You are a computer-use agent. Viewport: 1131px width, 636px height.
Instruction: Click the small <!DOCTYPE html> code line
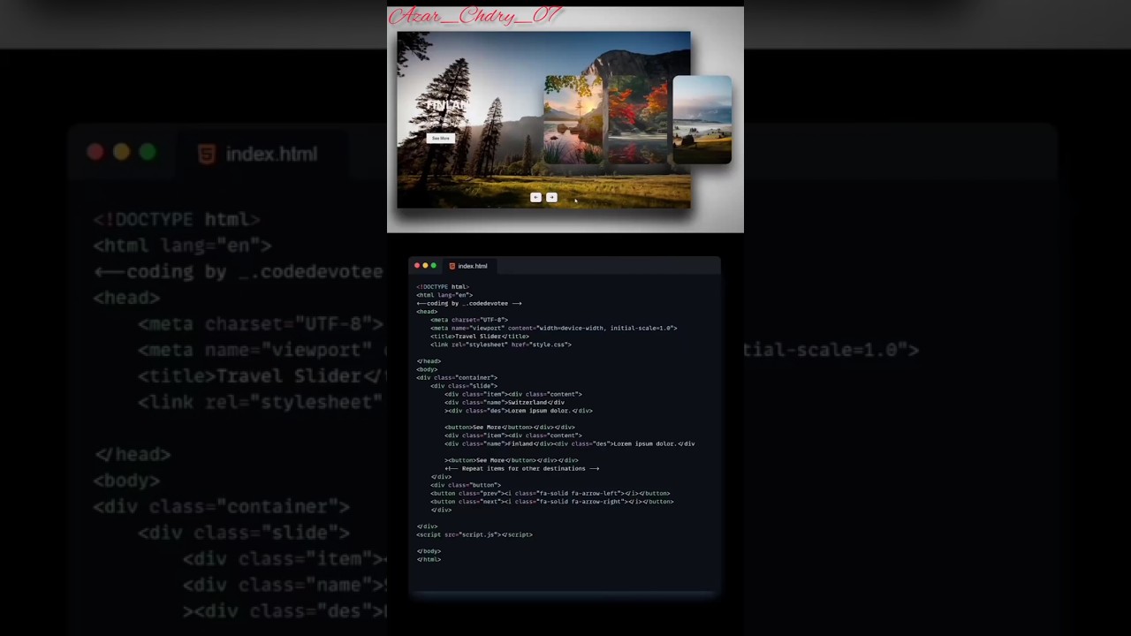pyautogui.click(x=444, y=286)
